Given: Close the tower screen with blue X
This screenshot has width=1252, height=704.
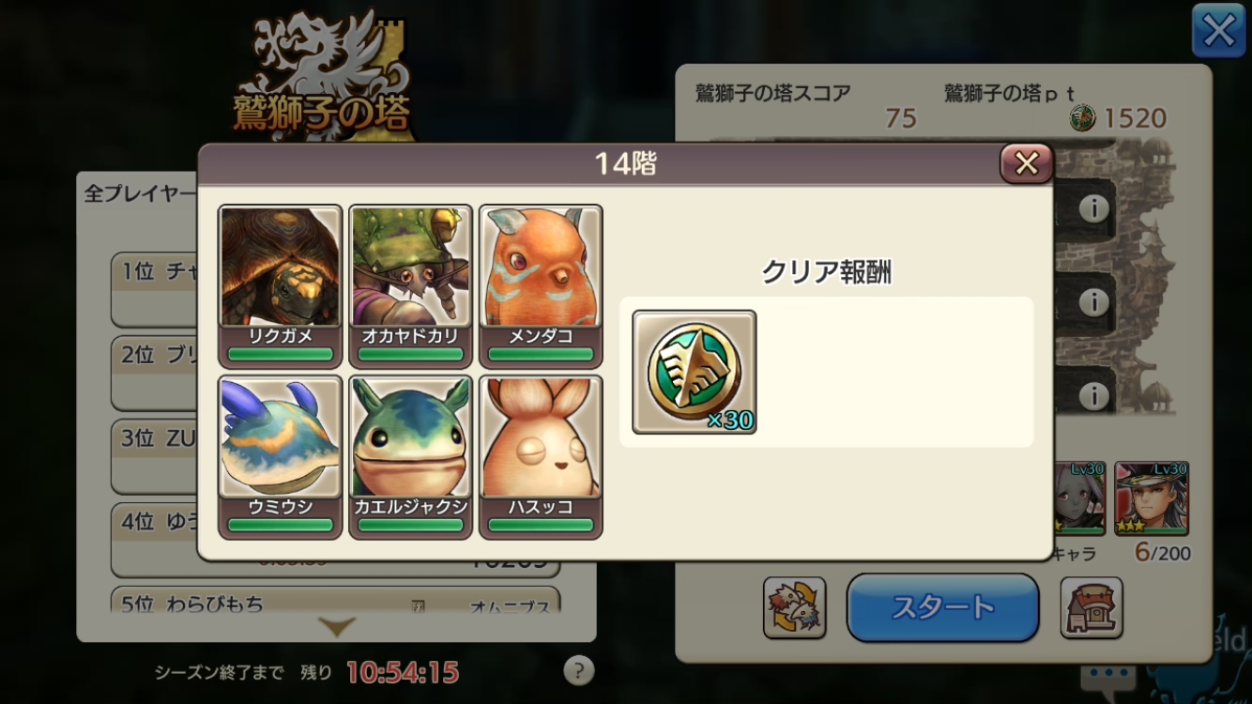Looking at the screenshot, I should (1218, 31).
